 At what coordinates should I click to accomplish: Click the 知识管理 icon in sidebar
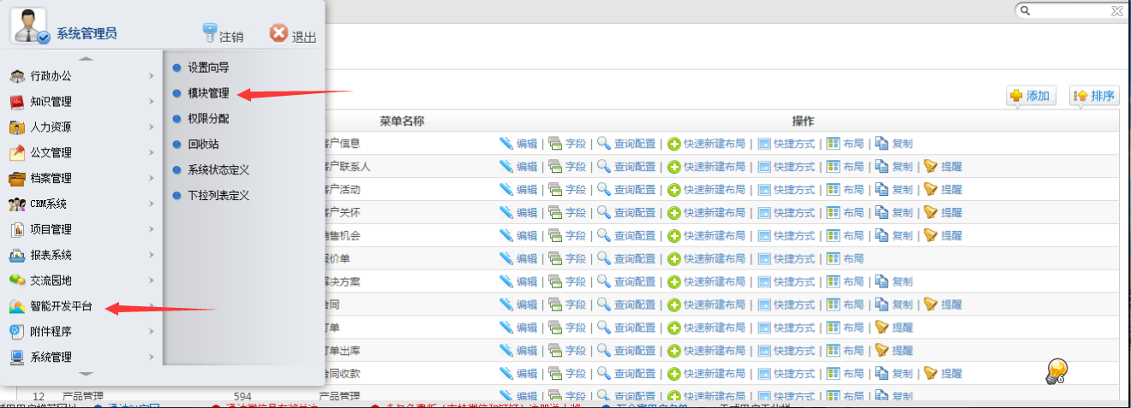(17, 102)
